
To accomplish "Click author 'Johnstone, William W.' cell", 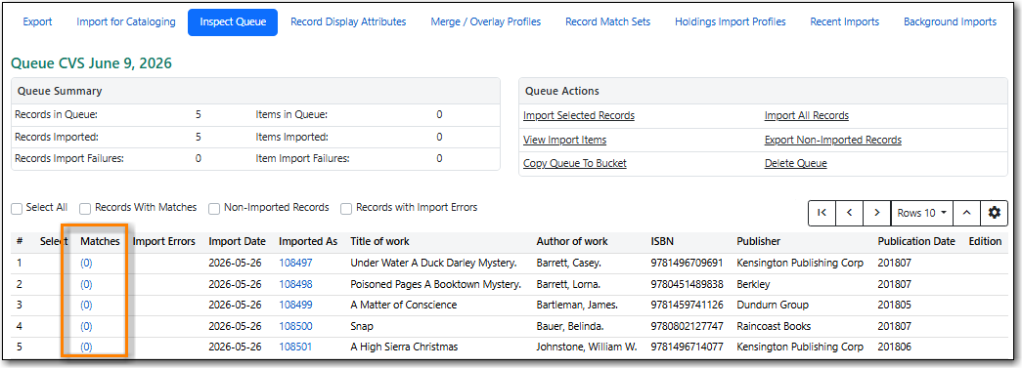I will [x=587, y=348].
